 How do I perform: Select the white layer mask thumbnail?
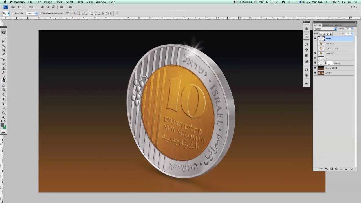330,63
